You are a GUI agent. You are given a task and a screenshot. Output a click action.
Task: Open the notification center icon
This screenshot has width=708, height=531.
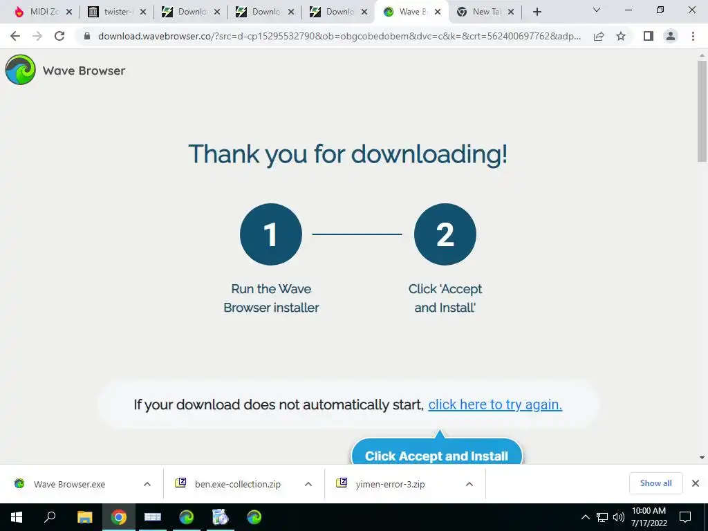click(685, 517)
